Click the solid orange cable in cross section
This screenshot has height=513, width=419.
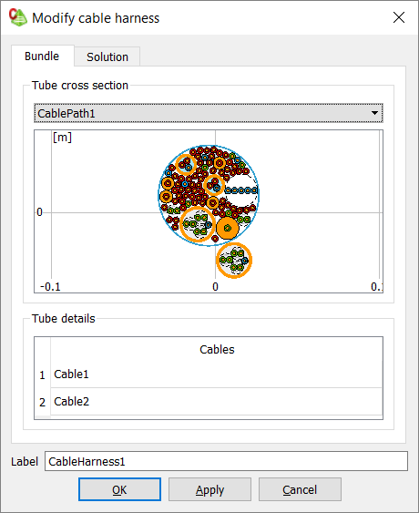(x=228, y=228)
